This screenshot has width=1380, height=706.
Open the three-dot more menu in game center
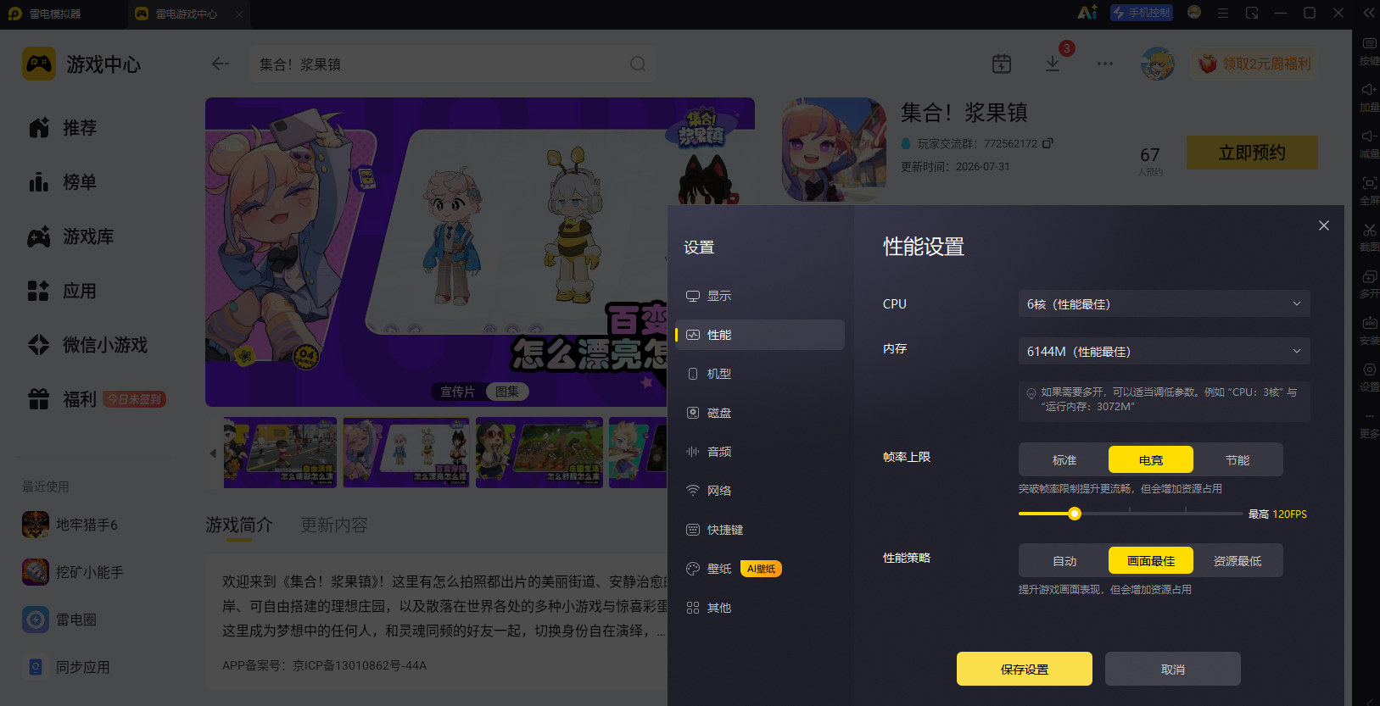[1104, 64]
